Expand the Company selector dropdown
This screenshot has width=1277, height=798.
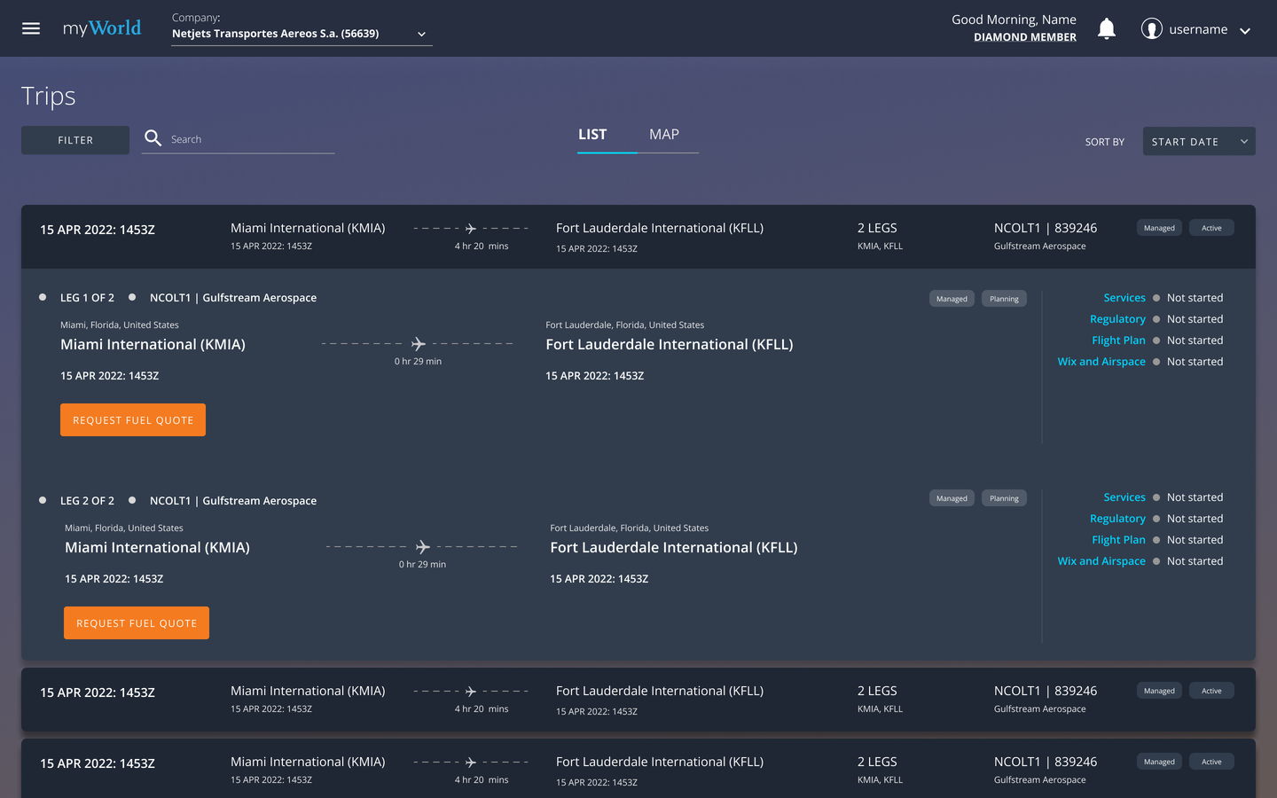click(422, 34)
